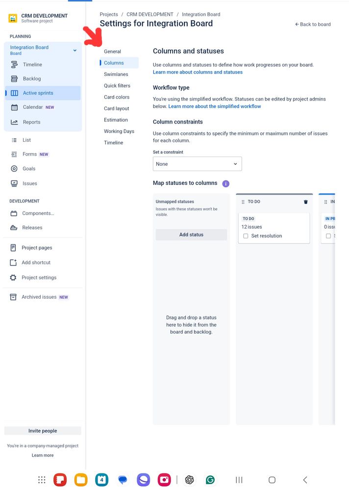Screen dimensions: 349x490
Task: Open the blue Messages app in dock
Action: click(x=123, y=480)
